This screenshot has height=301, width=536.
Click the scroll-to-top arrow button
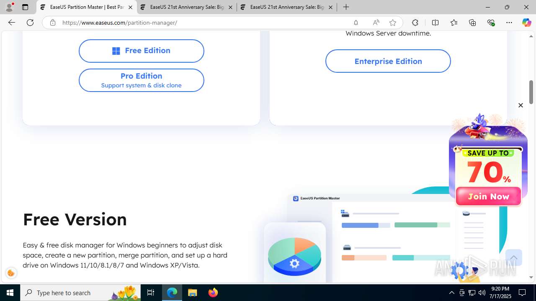coord(513,258)
